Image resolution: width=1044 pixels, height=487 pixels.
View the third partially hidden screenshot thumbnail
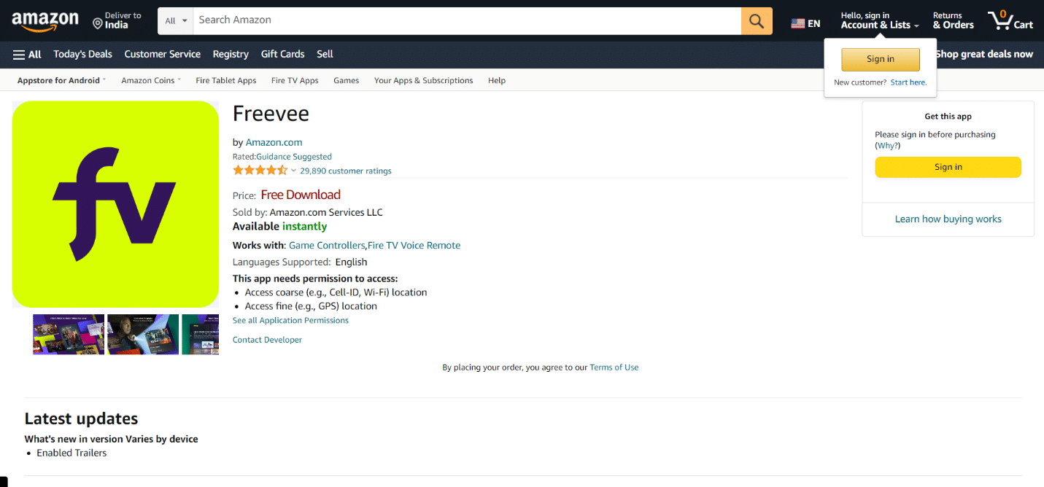point(201,335)
